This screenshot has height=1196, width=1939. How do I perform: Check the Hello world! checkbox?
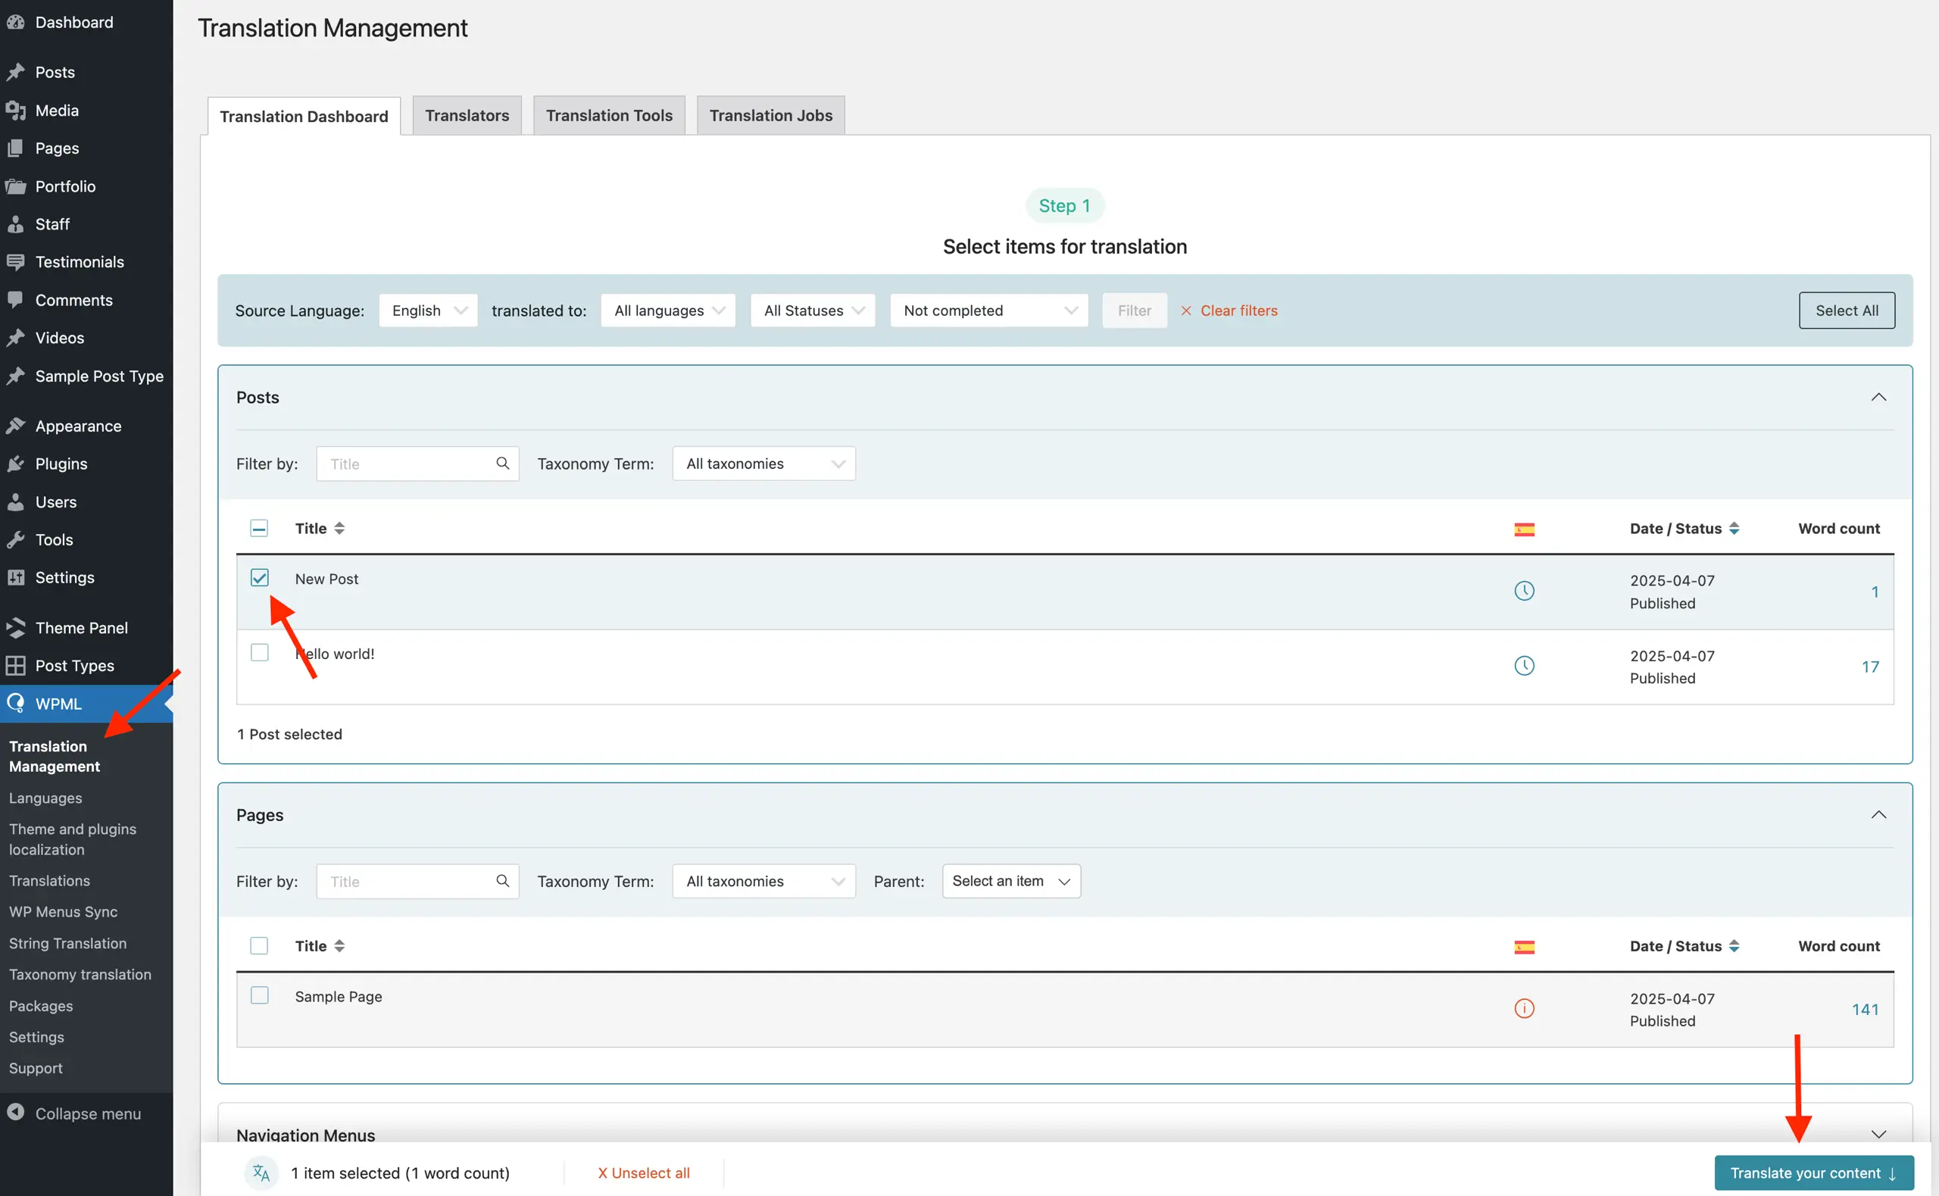click(259, 653)
